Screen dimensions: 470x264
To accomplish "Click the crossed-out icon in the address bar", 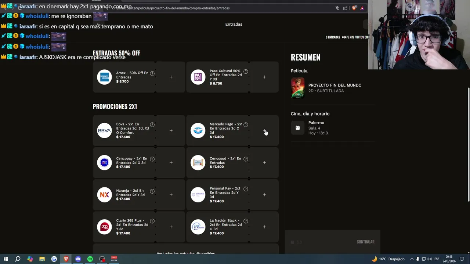I will coord(337,8).
